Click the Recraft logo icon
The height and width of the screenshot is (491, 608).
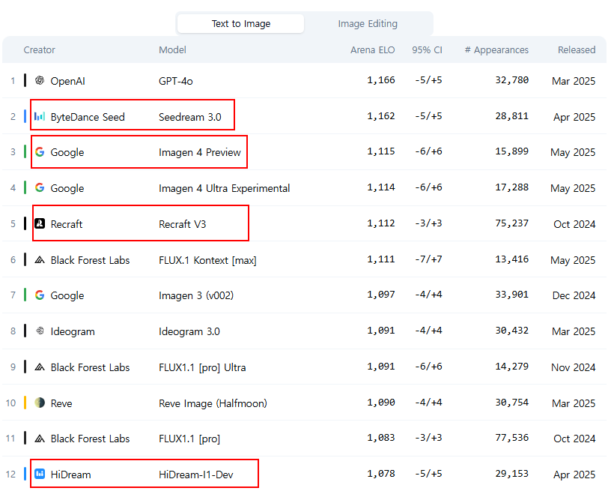click(40, 223)
